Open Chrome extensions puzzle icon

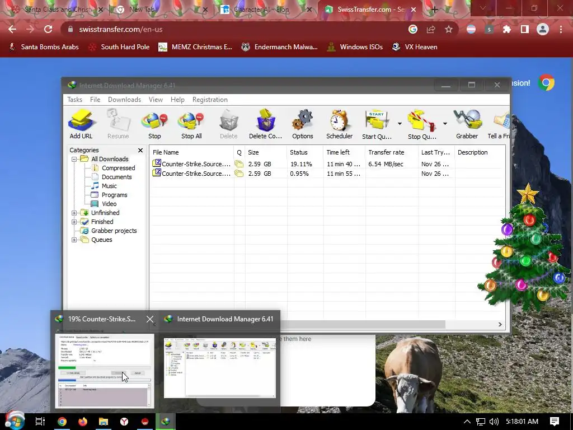pos(507,29)
